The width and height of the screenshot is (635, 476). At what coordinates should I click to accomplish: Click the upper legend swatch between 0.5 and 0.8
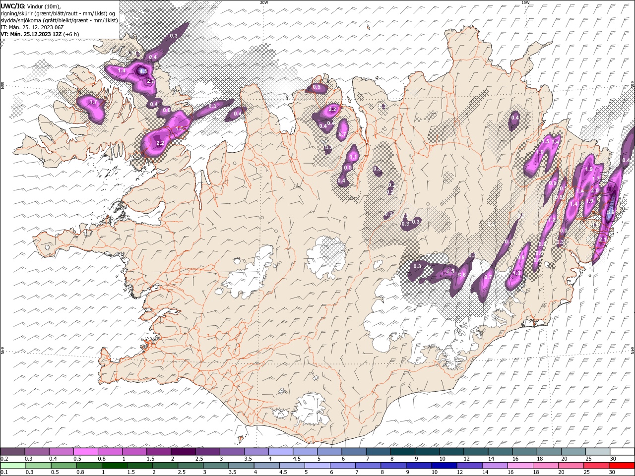coord(85,452)
